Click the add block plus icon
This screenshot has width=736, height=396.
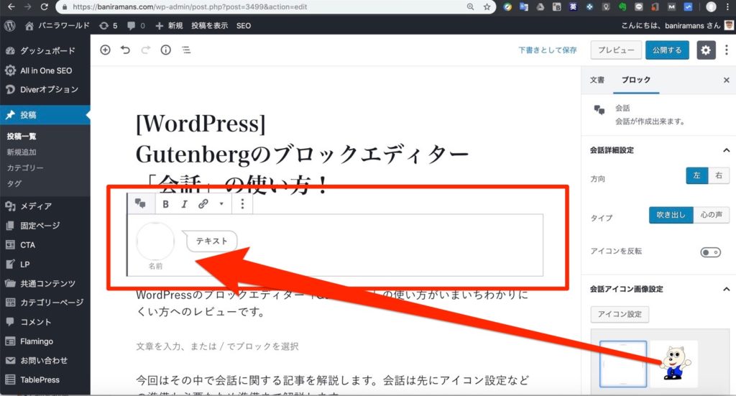[105, 50]
